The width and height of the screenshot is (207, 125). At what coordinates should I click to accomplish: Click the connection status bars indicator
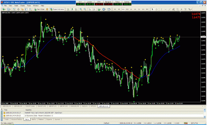click(x=186, y=123)
